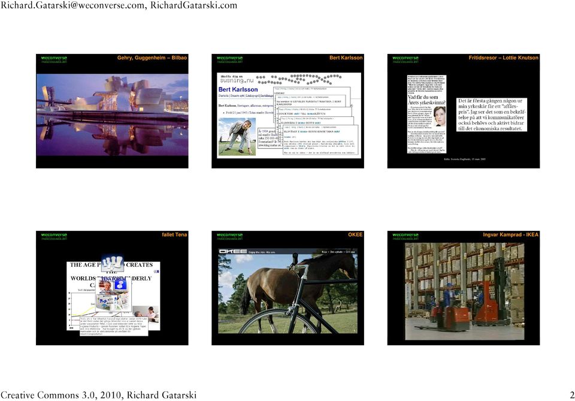Click the susning.nu site logo

pos(237,79)
